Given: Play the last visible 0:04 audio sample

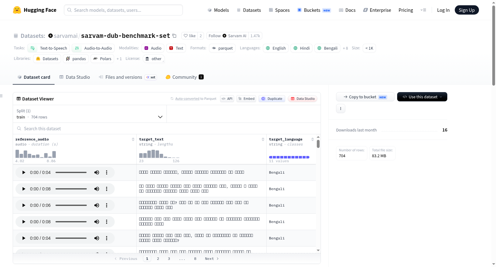Looking at the screenshot, I should (x=24, y=238).
